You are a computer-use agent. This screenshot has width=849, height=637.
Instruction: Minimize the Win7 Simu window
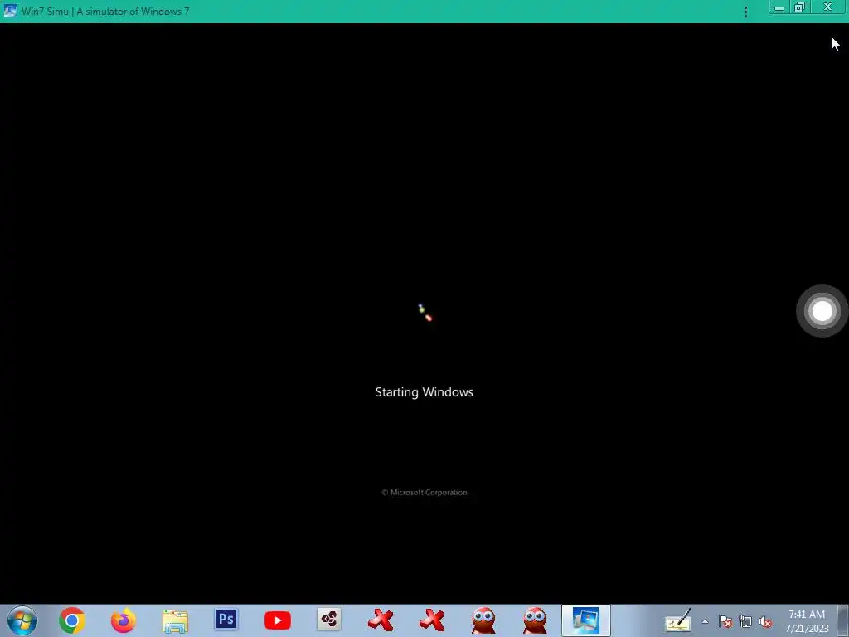(x=779, y=7)
